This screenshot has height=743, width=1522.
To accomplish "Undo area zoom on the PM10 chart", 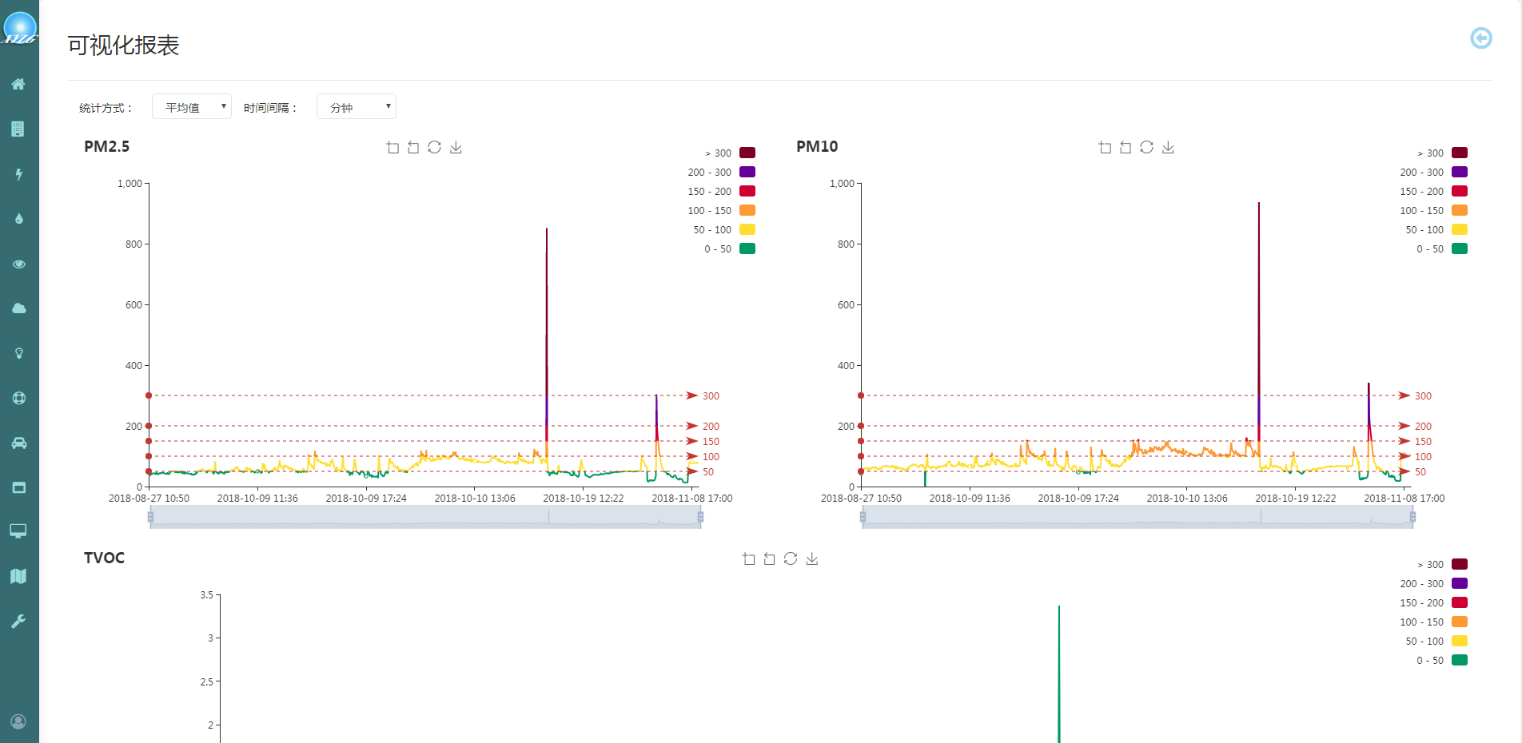I will point(1126,147).
